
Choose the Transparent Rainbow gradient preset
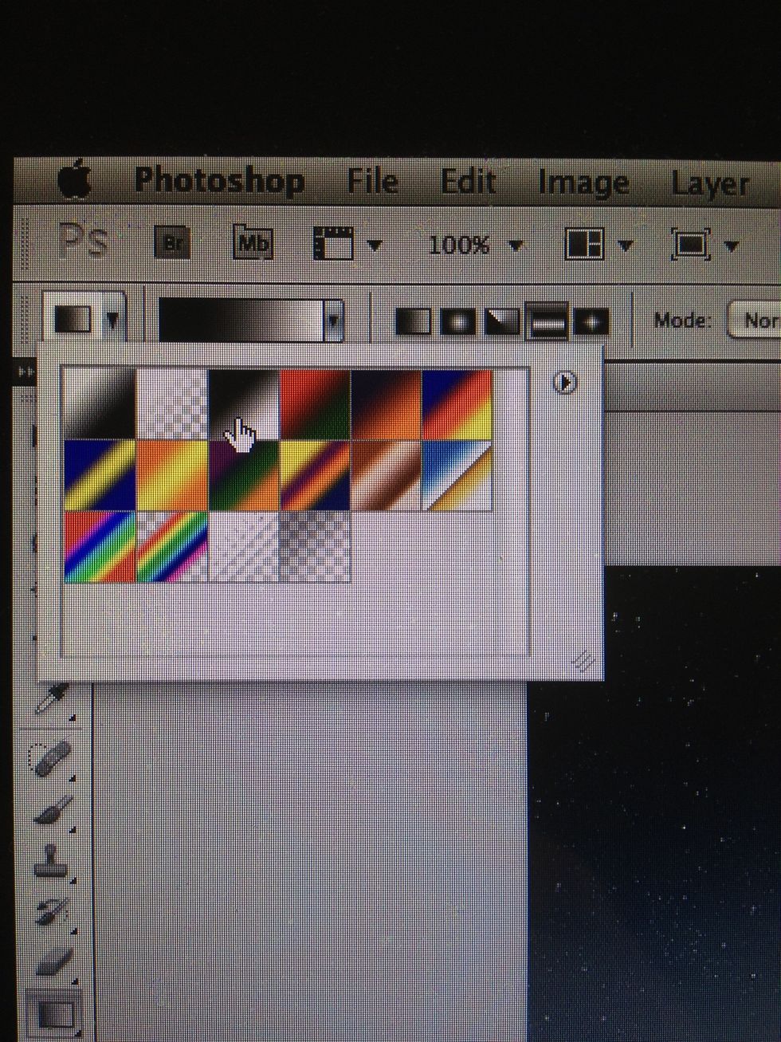172,547
